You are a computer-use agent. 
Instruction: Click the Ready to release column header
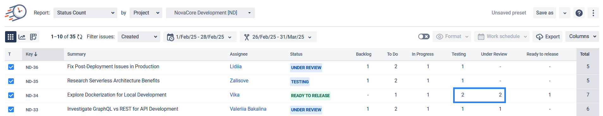click(542, 54)
